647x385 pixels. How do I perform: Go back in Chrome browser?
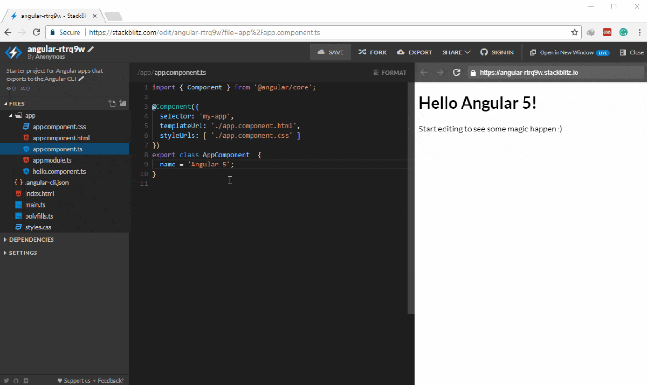point(8,32)
